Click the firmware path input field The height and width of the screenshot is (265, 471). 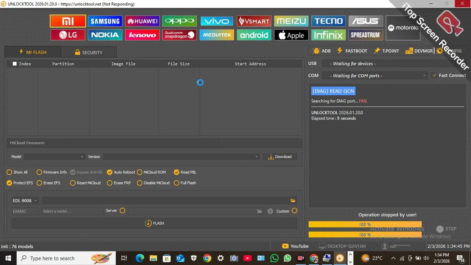(166, 201)
